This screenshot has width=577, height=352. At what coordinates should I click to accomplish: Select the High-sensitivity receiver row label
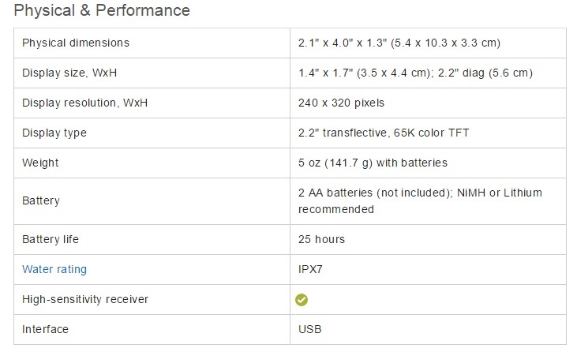(85, 299)
